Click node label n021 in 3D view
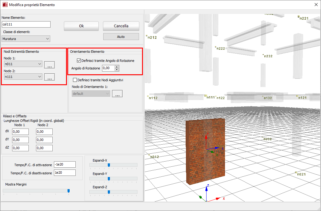321x211 pixels. click(301, 174)
